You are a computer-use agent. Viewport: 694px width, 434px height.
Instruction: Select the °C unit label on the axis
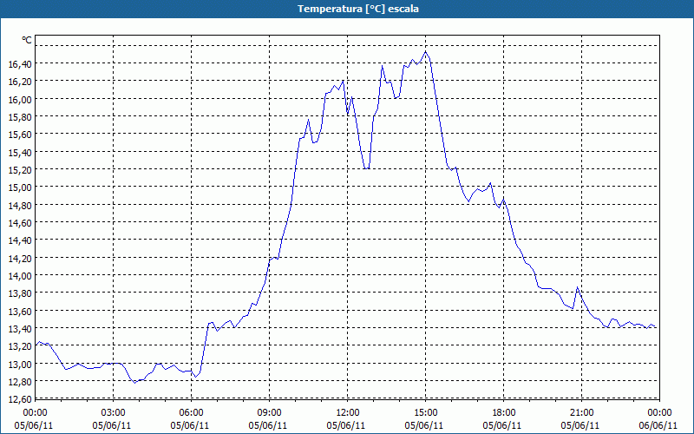click(x=27, y=40)
